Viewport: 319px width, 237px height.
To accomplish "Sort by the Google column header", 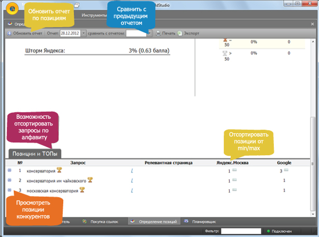I will pyautogui.click(x=284, y=163).
